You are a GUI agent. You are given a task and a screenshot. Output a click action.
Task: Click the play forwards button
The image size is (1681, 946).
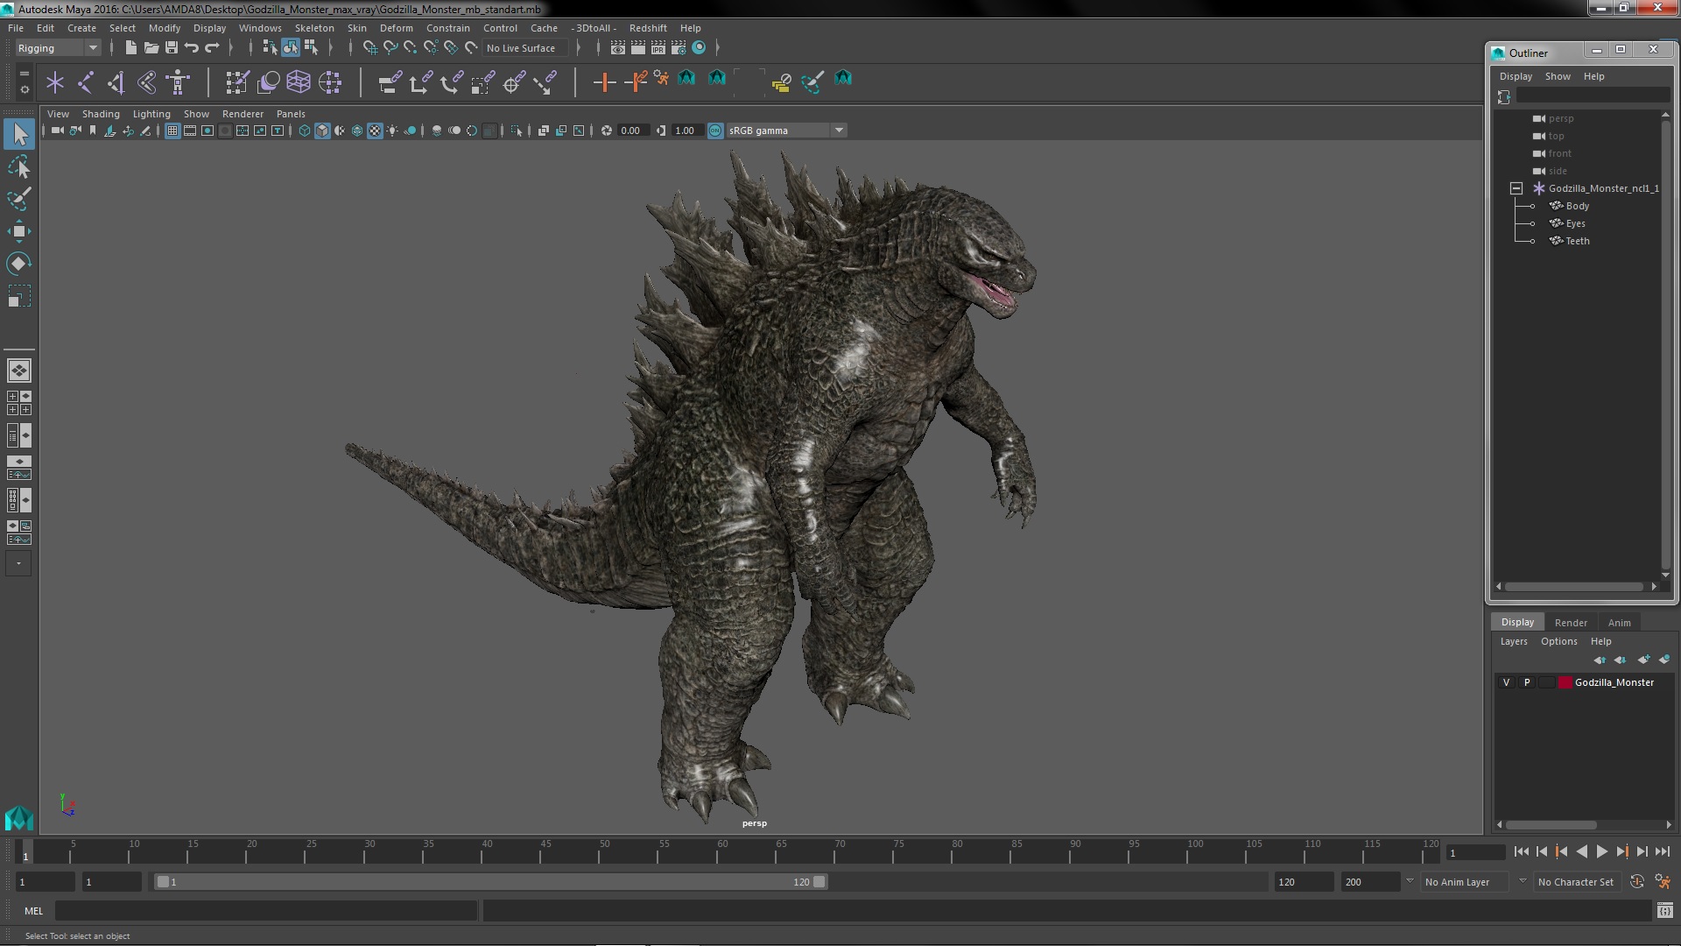pos(1601,851)
